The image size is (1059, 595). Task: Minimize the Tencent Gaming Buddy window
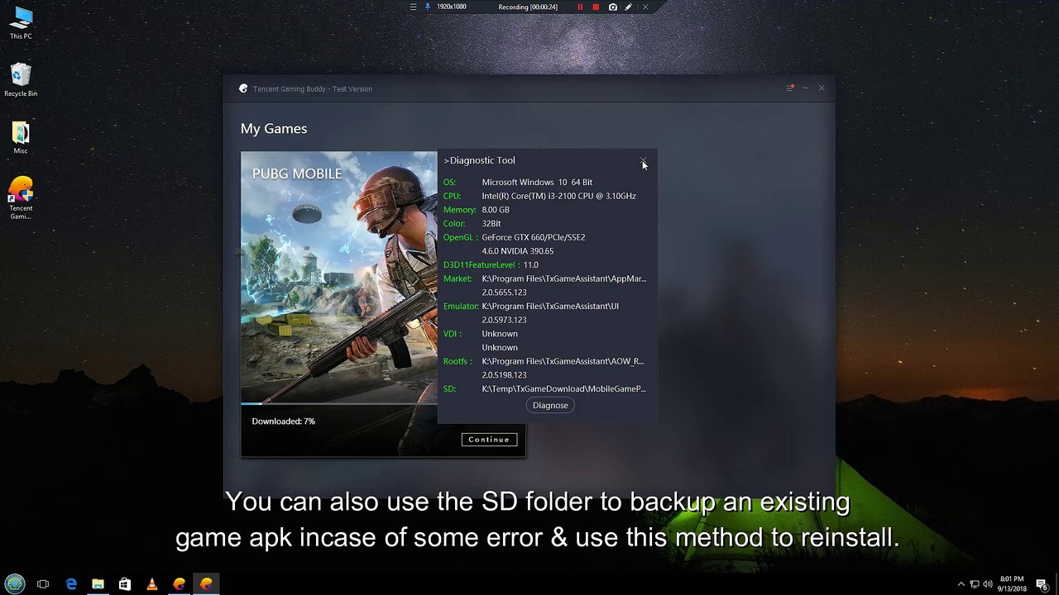click(x=805, y=88)
